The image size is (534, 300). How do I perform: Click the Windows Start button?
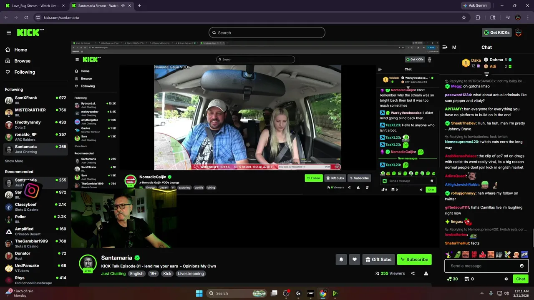(199, 293)
